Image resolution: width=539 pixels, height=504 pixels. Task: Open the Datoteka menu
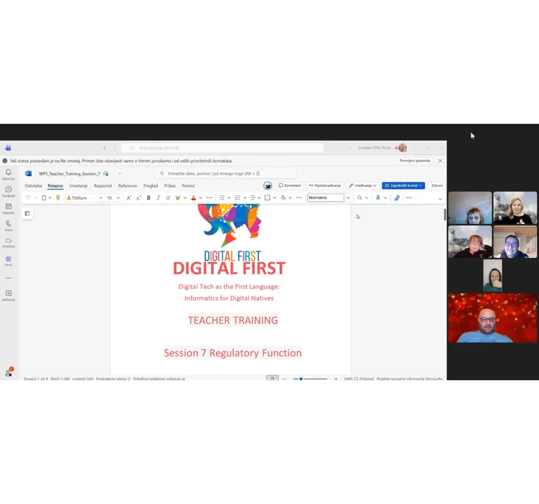(x=33, y=186)
